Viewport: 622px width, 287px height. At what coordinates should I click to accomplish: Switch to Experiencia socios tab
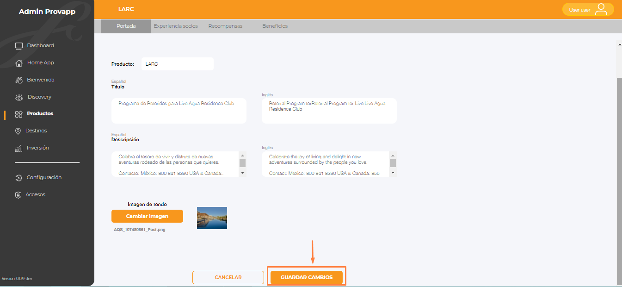[176, 26]
